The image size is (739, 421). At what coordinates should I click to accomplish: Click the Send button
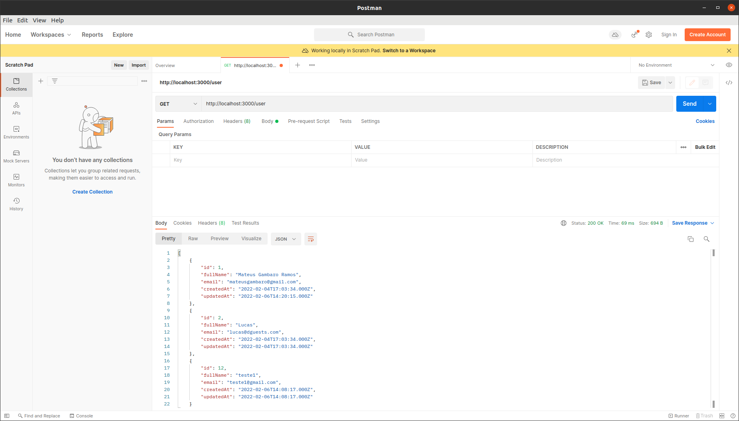point(689,104)
